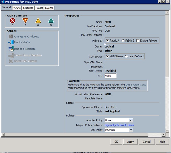The width and height of the screenshot is (171, 153).
Task: Click the Cancel button
Action: (147, 142)
